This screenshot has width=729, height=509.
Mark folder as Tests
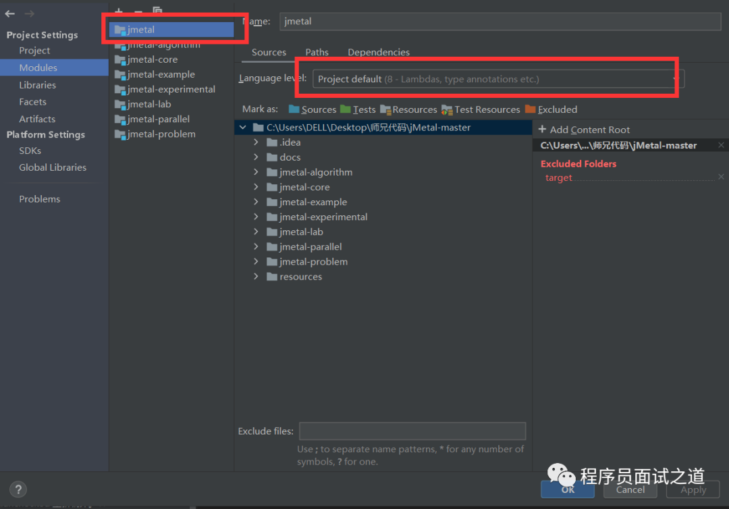(358, 109)
